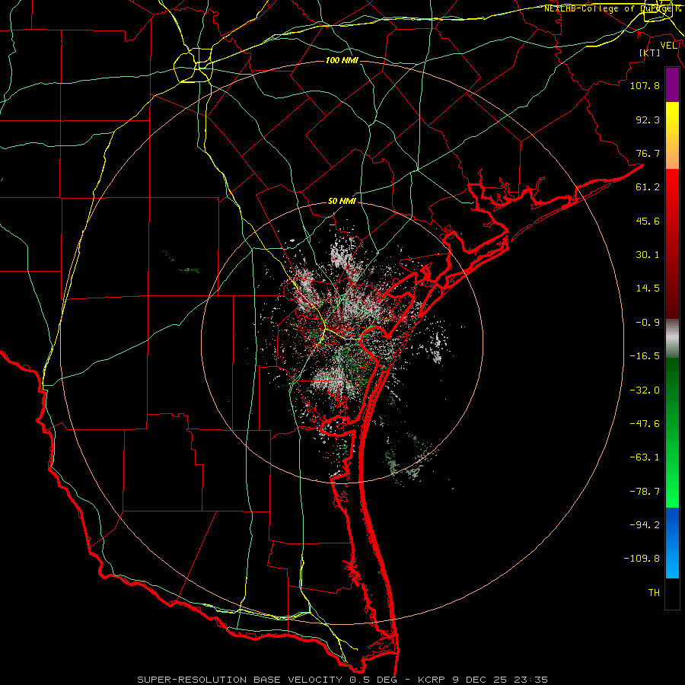Click the [KT] units label
Image resolution: width=685 pixels, height=685 pixels.
650,53
